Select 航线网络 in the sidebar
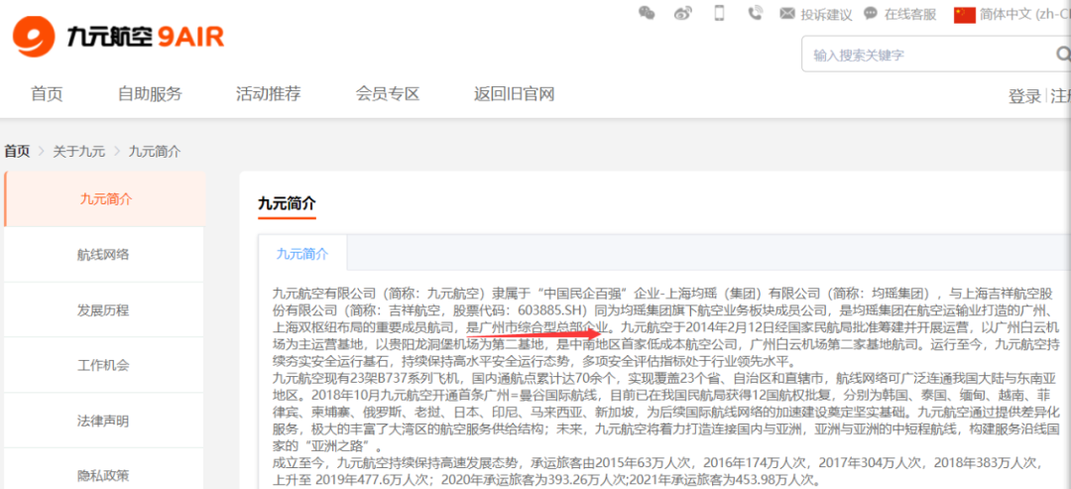 [x=103, y=255]
